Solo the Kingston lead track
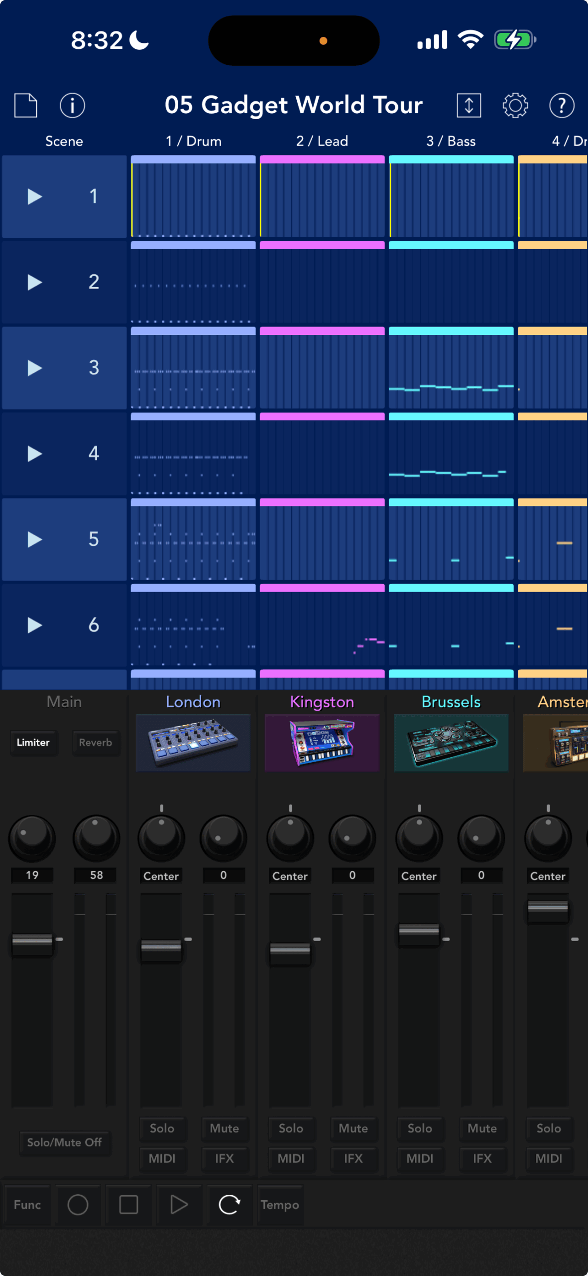The height and width of the screenshot is (1276, 588). 291,1128
